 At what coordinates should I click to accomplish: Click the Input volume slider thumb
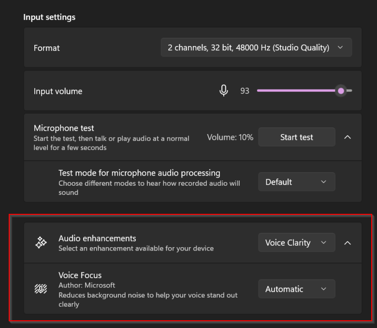[341, 91]
